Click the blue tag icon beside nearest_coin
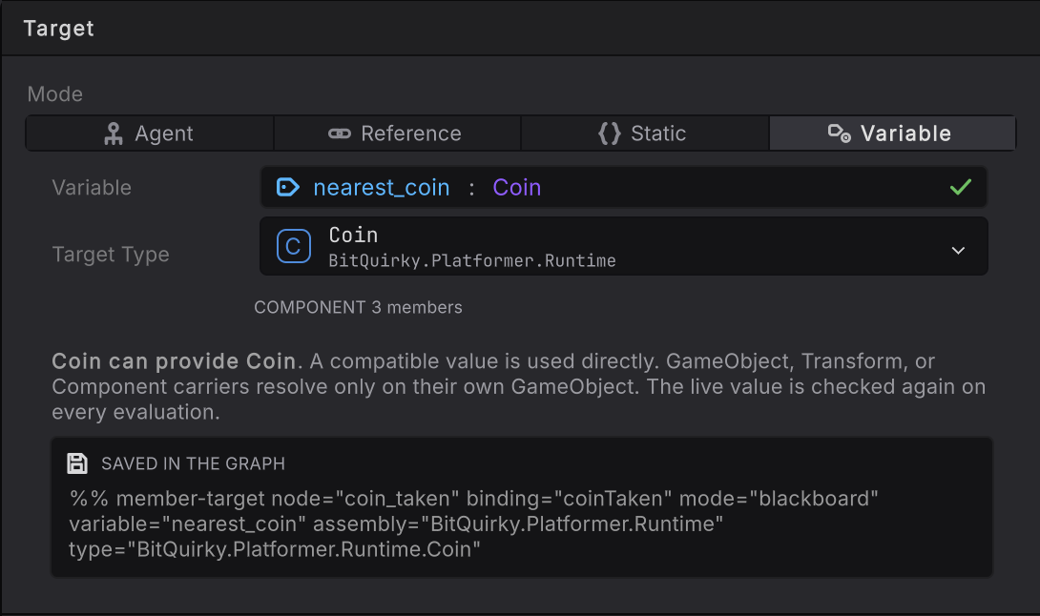The image size is (1040, 616). (287, 188)
